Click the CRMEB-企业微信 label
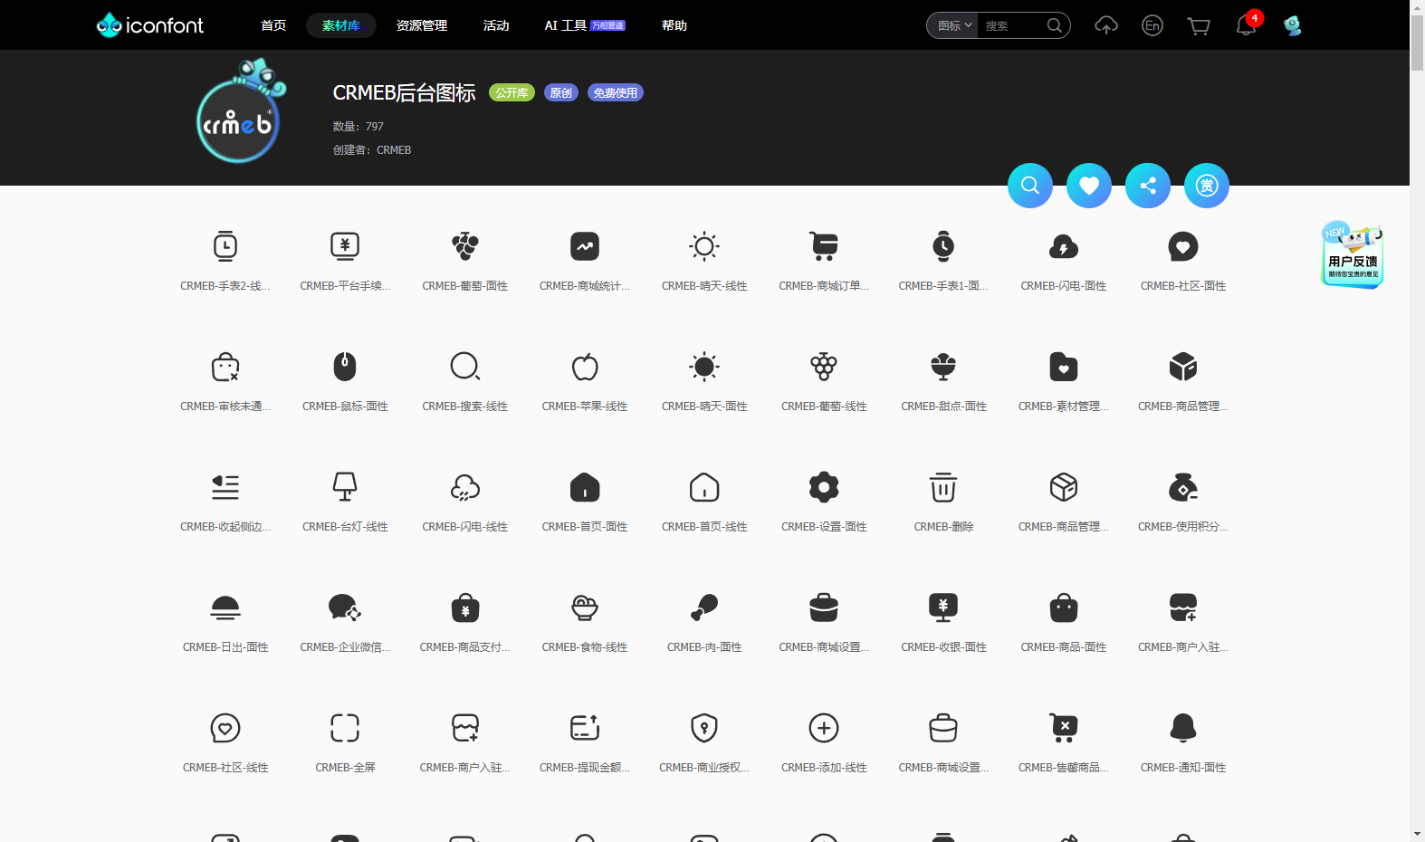This screenshot has width=1425, height=842. pyautogui.click(x=345, y=647)
